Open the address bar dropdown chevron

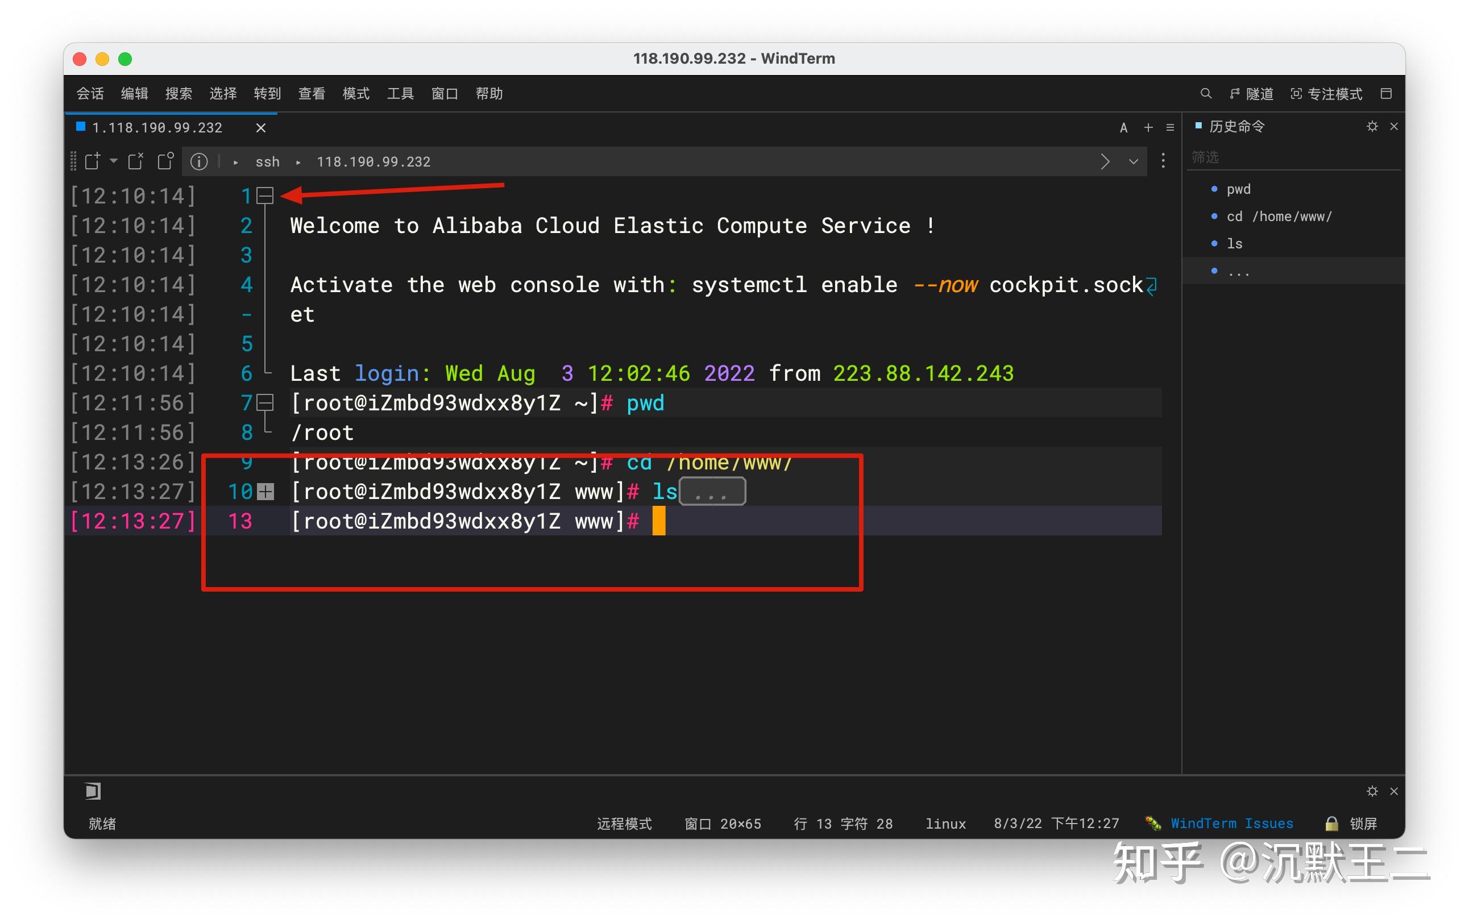[x=1134, y=161]
